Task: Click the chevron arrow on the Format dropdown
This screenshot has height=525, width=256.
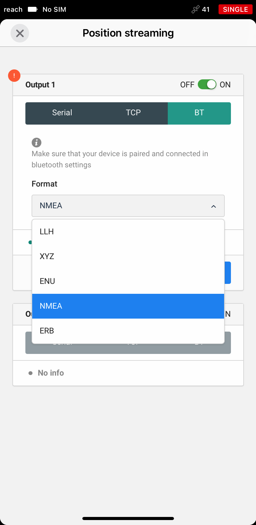Action: click(x=214, y=206)
